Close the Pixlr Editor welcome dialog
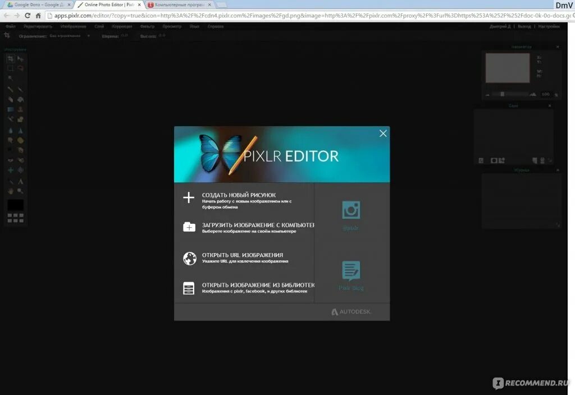The image size is (575, 395). coord(383,134)
